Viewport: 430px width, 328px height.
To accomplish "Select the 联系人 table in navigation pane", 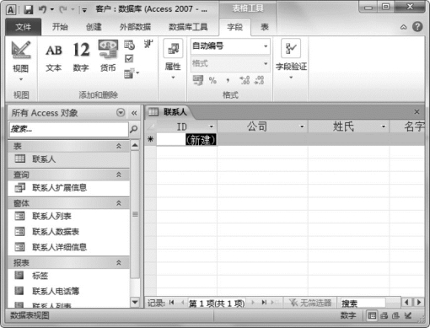I will point(69,159).
